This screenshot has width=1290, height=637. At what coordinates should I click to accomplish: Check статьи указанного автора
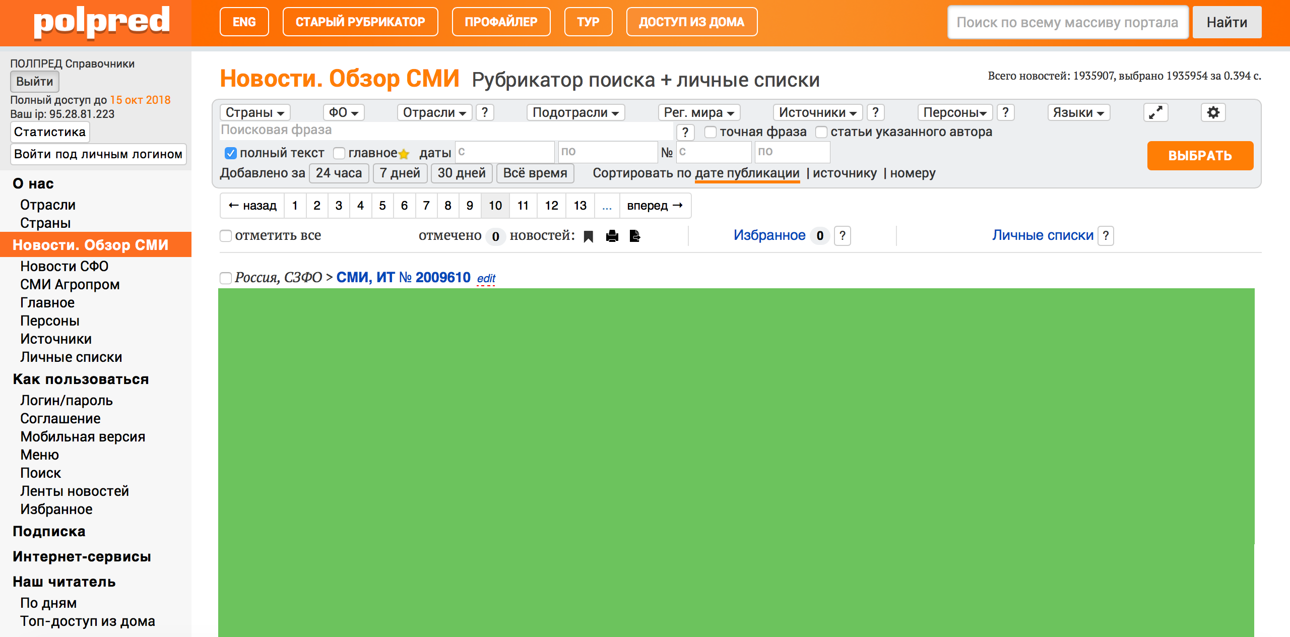coord(821,132)
